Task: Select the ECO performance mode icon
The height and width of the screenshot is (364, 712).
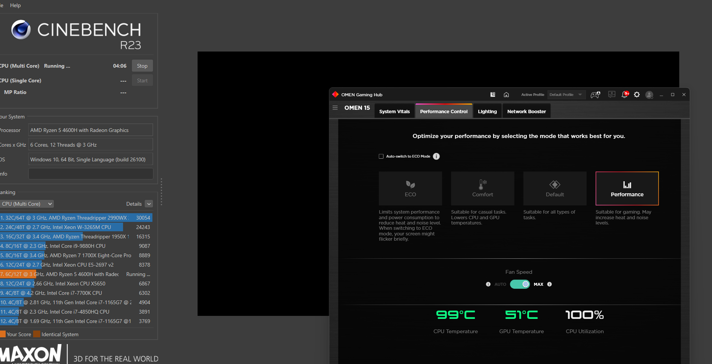Action: pos(410,185)
